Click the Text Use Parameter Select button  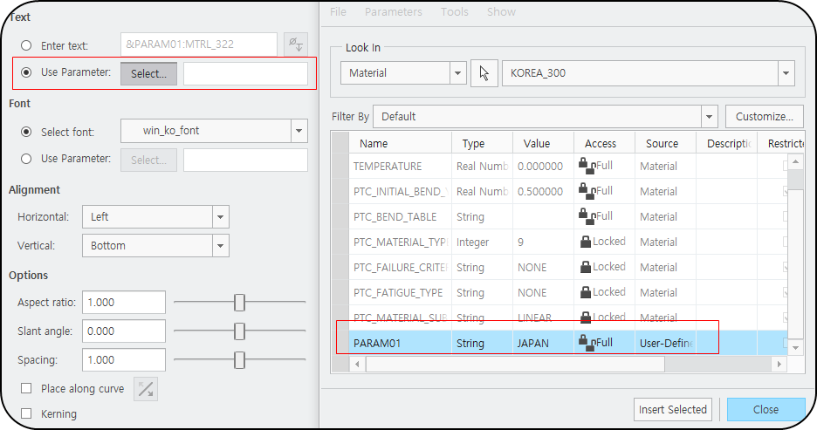(x=149, y=73)
